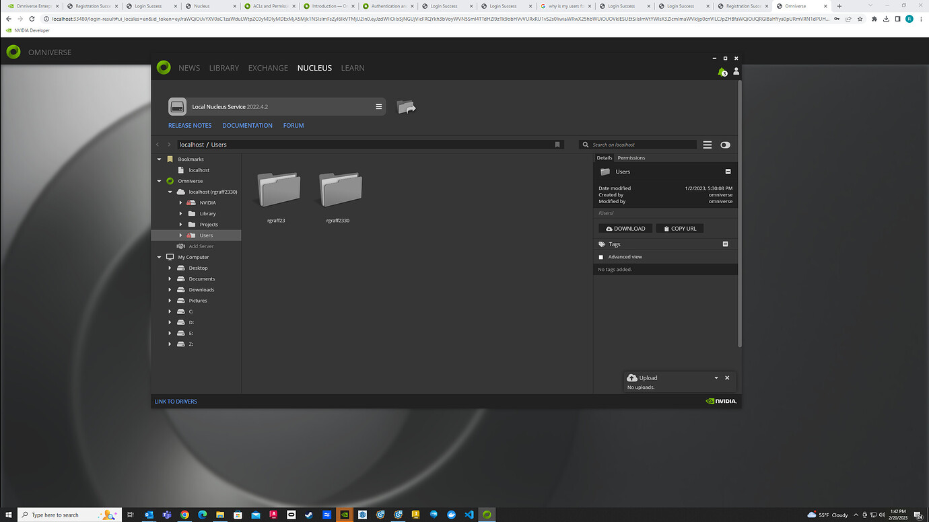Open the EXCHANGE menu item
Image resolution: width=929 pixels, height=522 pixels.
[x=268, y=67]
